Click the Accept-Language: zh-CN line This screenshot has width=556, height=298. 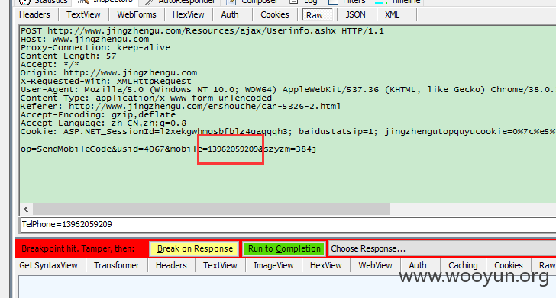(x=103, y=123)
